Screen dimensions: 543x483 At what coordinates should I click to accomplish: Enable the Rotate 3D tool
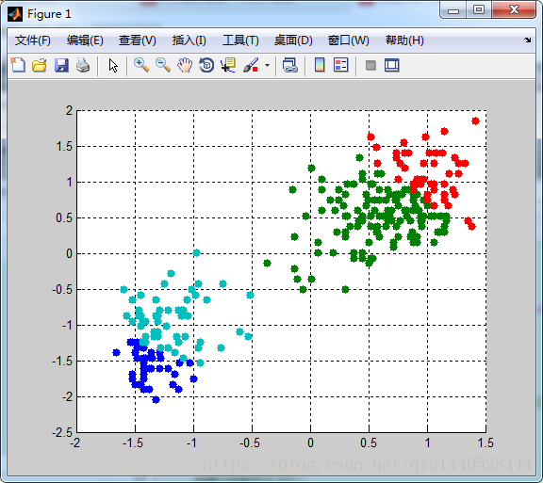(206, 65)
